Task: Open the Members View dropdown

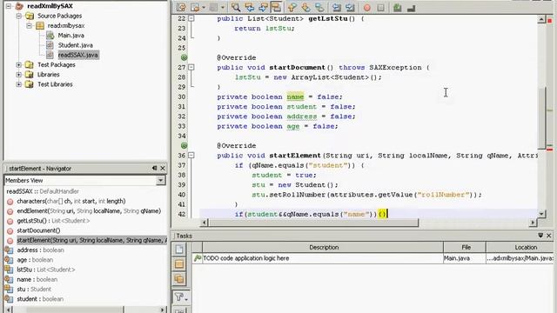Action: (x=160, y=180)
